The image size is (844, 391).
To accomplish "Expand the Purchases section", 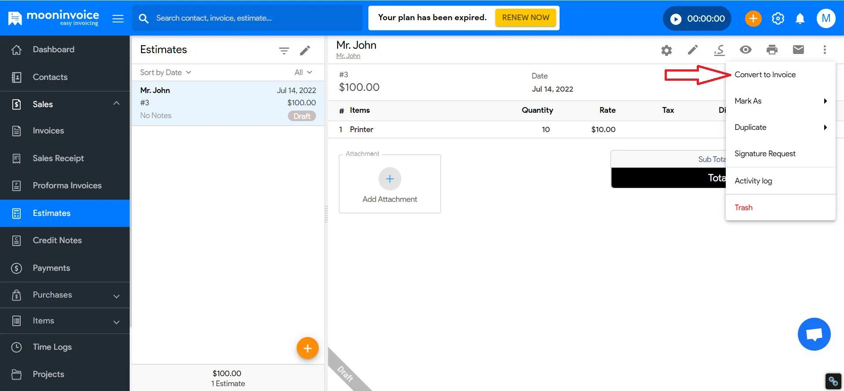I will (65, 295).
